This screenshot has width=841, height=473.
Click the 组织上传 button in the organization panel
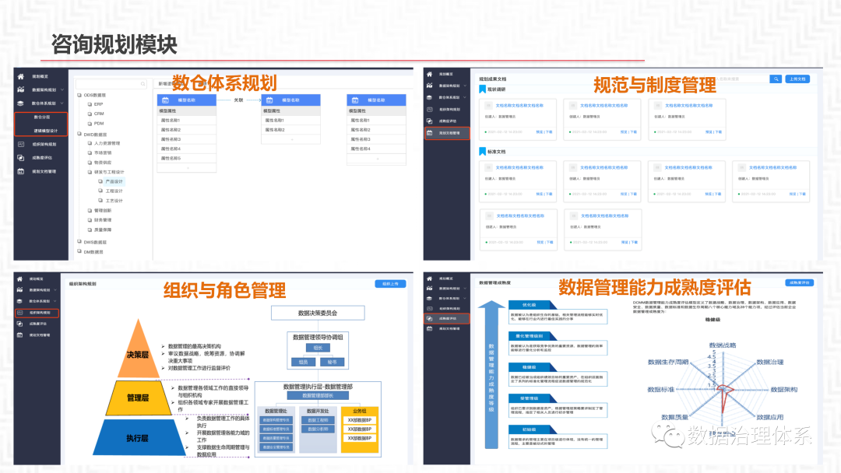click(390, 284)
